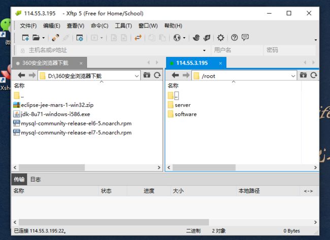The height and width of the screenshot is (240, 330).
Task: Expand the local path D:\360 dropdown
Action: (x=137, y=76)
